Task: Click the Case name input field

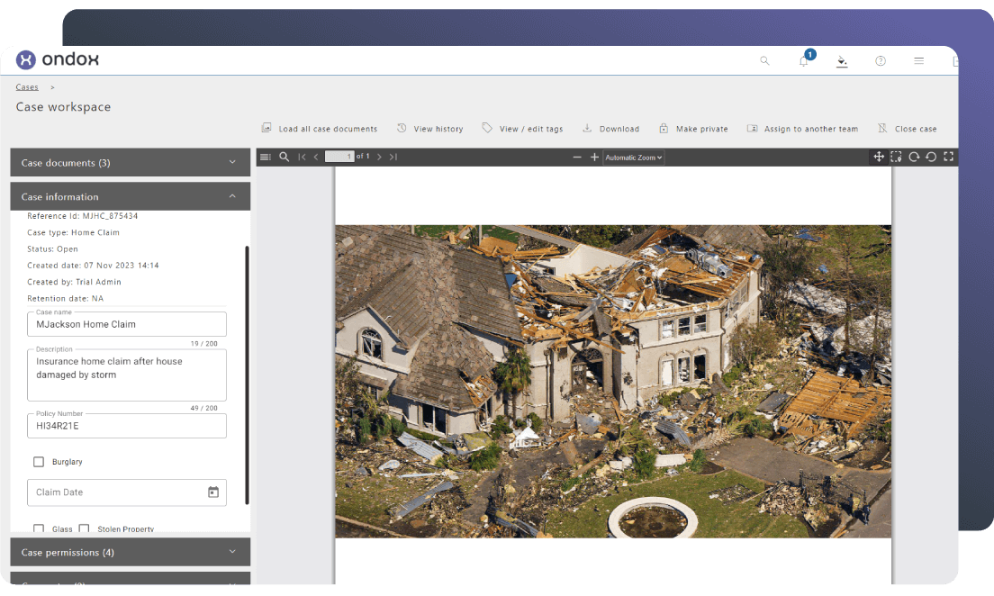Action: point(127,324)
